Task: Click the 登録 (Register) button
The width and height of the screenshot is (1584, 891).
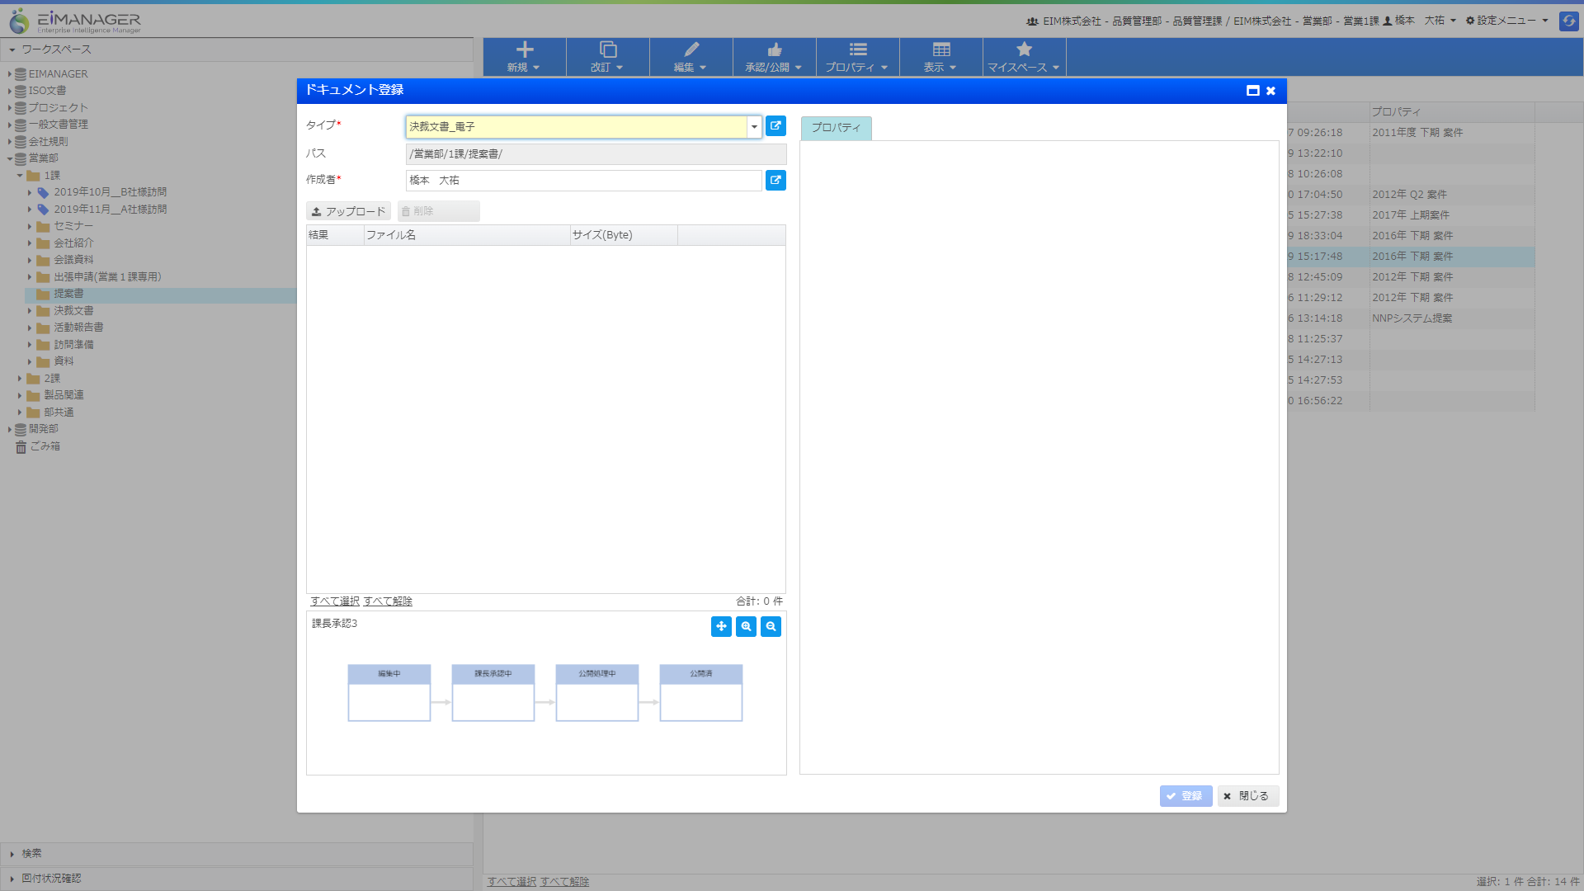Action: (1186, 796)
